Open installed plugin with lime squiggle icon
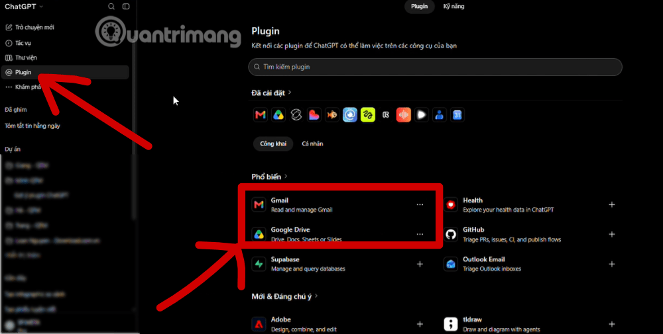 pos(368,114)
